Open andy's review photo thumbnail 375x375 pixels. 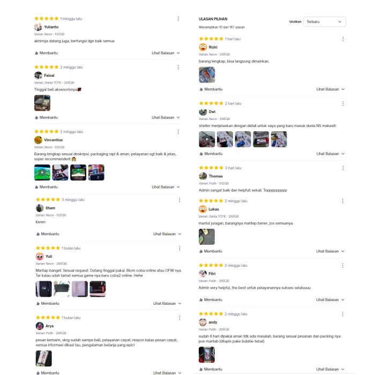(x=207, y=355)
